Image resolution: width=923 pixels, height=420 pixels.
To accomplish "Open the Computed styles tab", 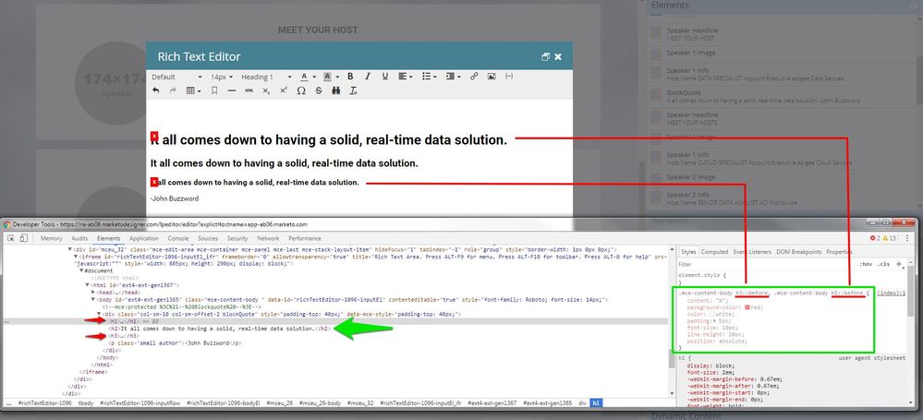I will point(714,252).
